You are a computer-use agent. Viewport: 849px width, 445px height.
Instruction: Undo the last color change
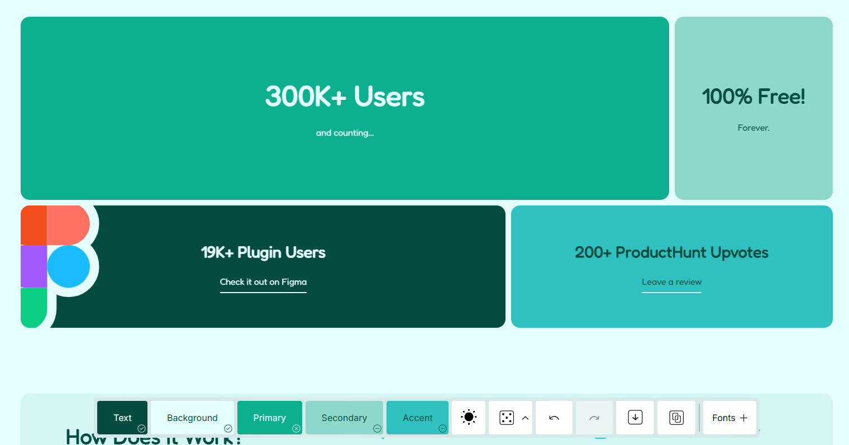[554, 418]
